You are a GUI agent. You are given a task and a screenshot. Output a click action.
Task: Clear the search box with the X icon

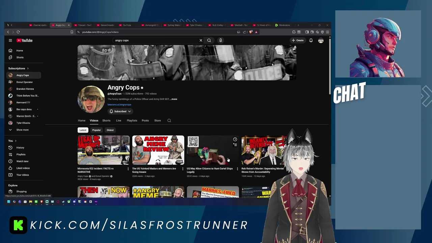[201, 40]
